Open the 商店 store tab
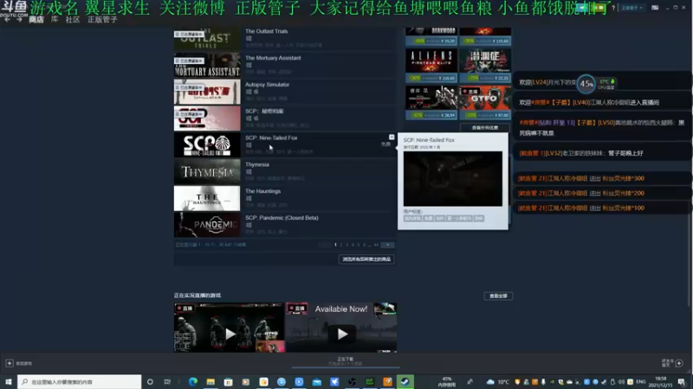Viewport: 693px width, 389px height. pyautogui.click(x=36, y=19)
